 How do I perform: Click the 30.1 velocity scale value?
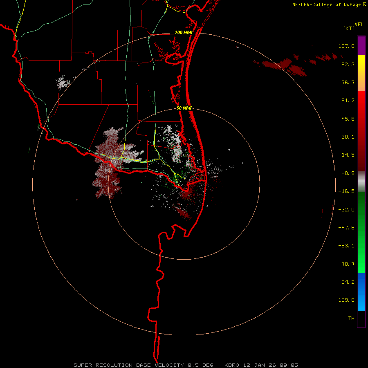pyautogui.click(x=348, y=137)
